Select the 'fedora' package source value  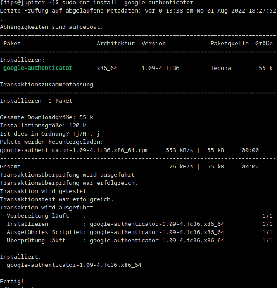221,68
